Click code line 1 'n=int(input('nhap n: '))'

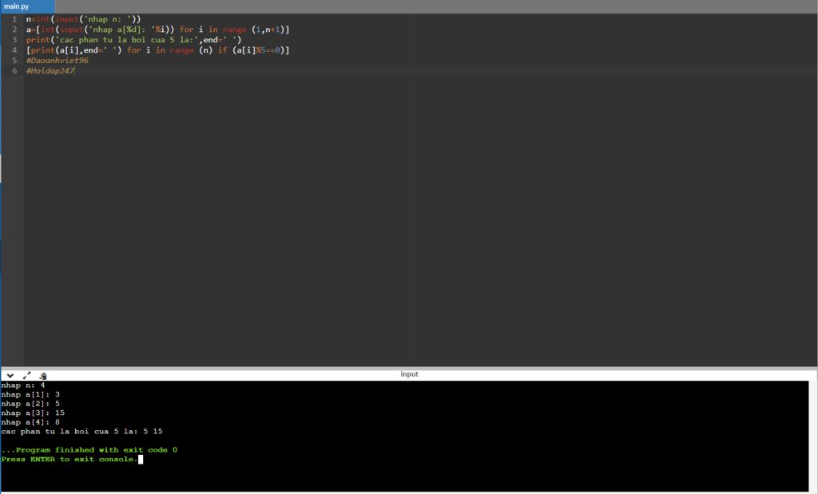pyautogui.click(x=83, y=19)
